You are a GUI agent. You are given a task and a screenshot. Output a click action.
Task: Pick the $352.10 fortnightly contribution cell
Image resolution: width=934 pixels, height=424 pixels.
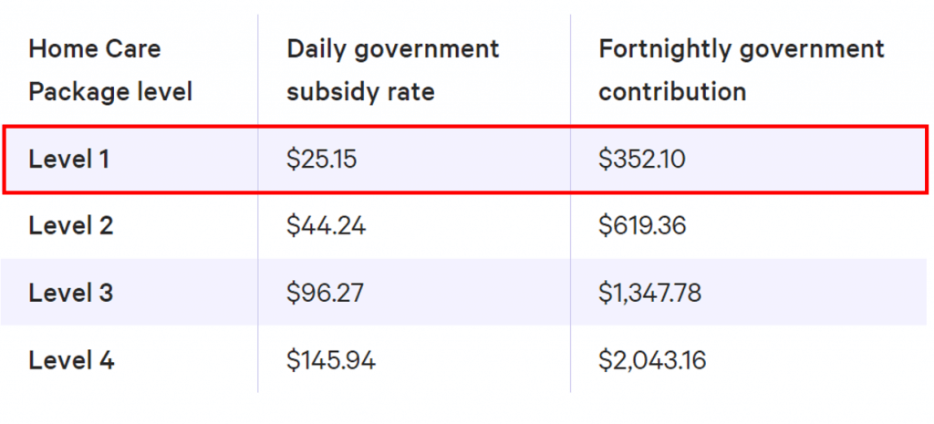click(642, 160)
